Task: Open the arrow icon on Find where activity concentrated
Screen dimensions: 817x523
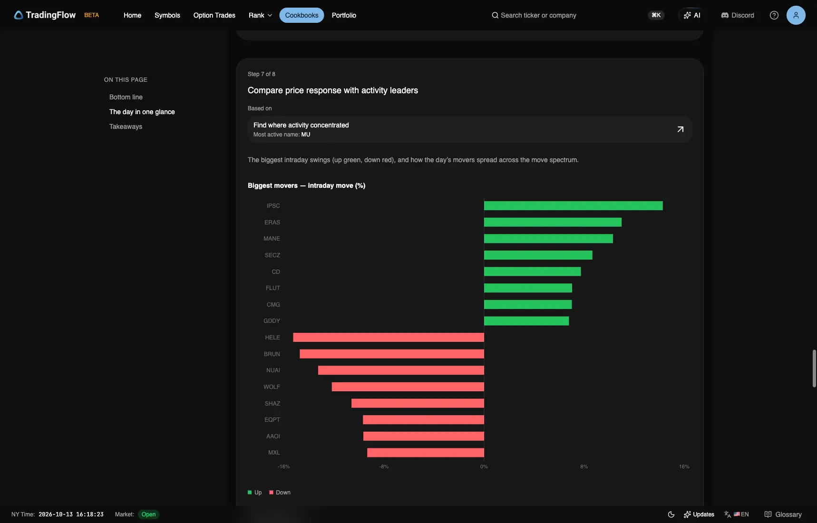Action: [x=681, y=129]
